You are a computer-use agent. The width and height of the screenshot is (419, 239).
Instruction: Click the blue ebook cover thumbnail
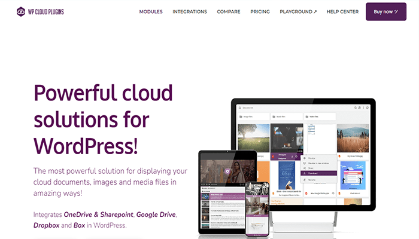tap(287, 176)
